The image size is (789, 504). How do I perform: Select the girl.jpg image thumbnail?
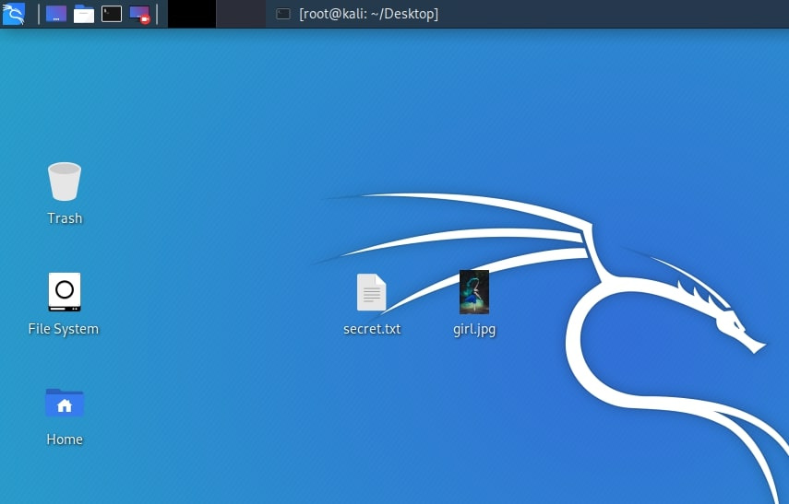pos(474,292)
